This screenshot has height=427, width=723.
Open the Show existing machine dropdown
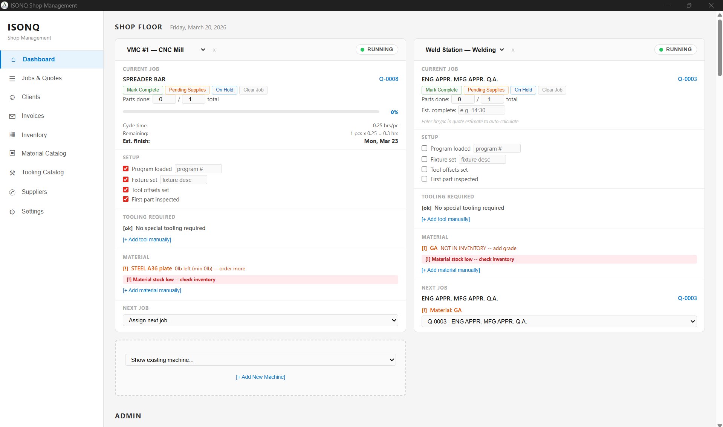point(260,360)
